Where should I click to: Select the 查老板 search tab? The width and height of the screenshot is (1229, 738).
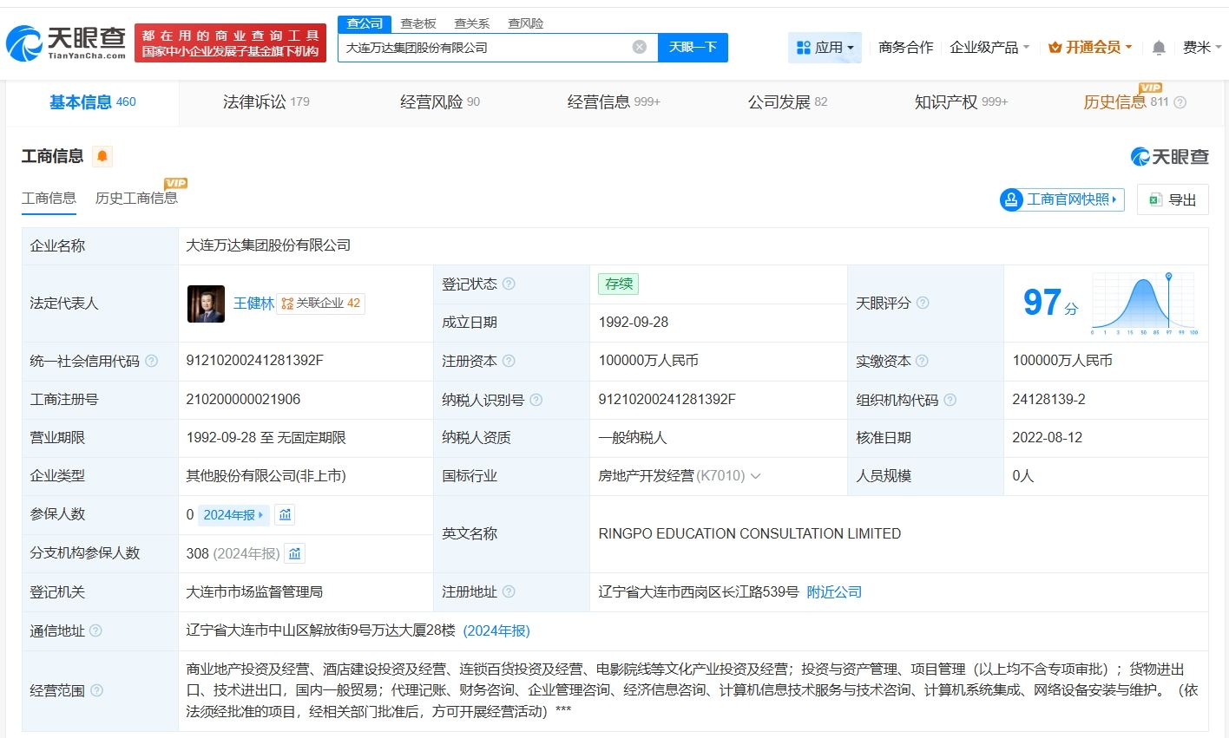418,23
